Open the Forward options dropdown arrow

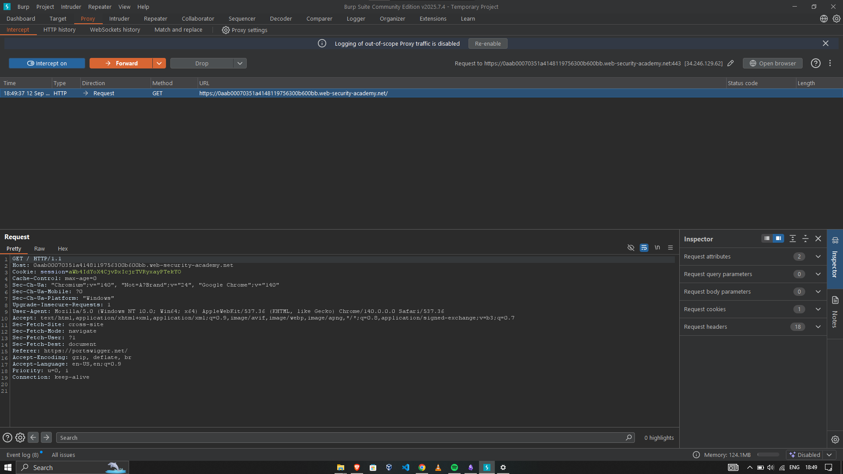pyautogui.click(x=159, y=63)
